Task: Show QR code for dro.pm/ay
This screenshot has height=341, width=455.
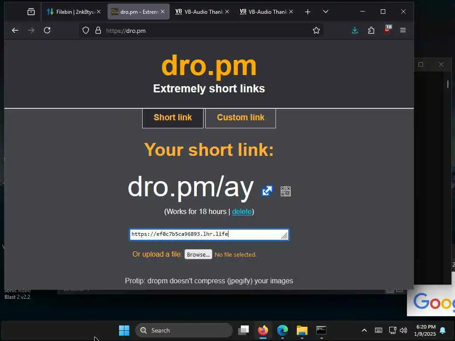Action: click(x=286, y=191)
